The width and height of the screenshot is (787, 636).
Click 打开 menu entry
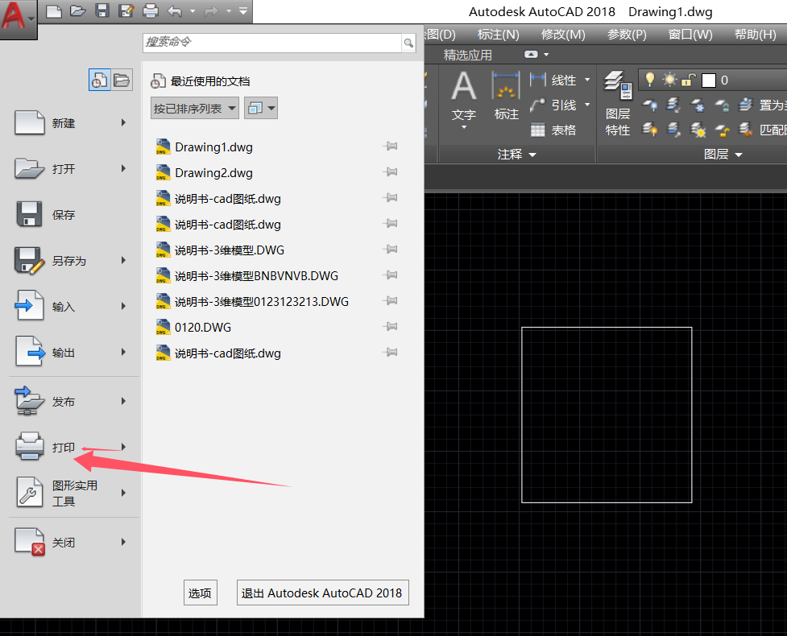pos(70,169)
